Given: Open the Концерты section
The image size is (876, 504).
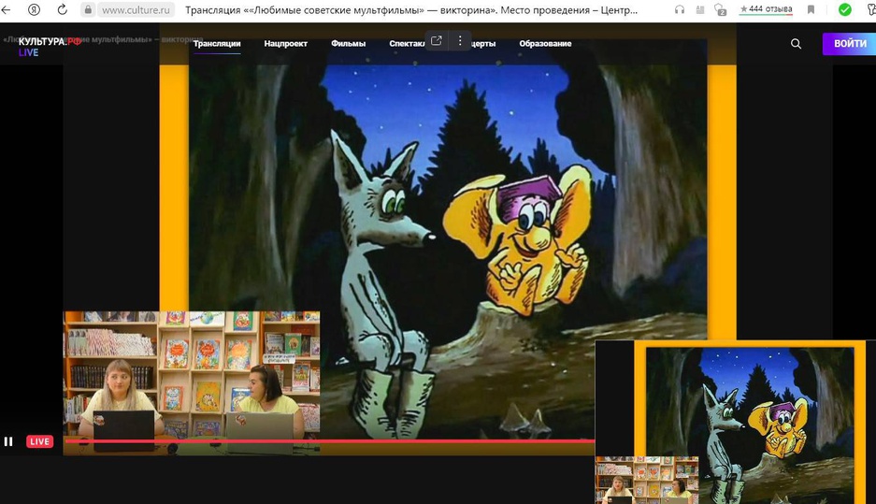Looking at the screenshot, I should (x=482, y=44).
